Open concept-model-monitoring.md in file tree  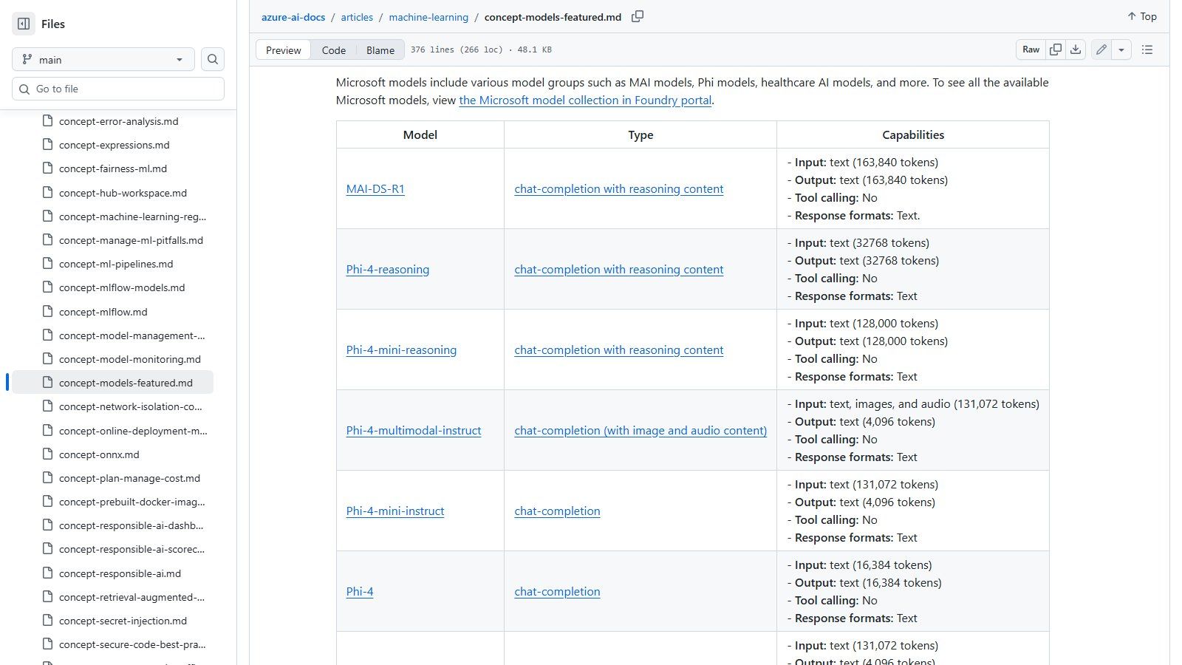130,359
